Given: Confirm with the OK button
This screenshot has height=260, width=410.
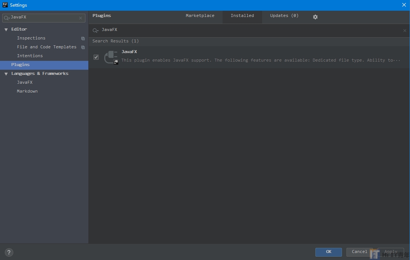Looking at the screenshot, I should point(328,252).
